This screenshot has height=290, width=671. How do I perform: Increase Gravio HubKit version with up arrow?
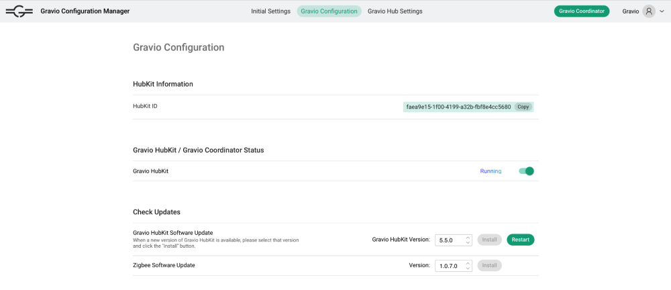tap(468, 237)
